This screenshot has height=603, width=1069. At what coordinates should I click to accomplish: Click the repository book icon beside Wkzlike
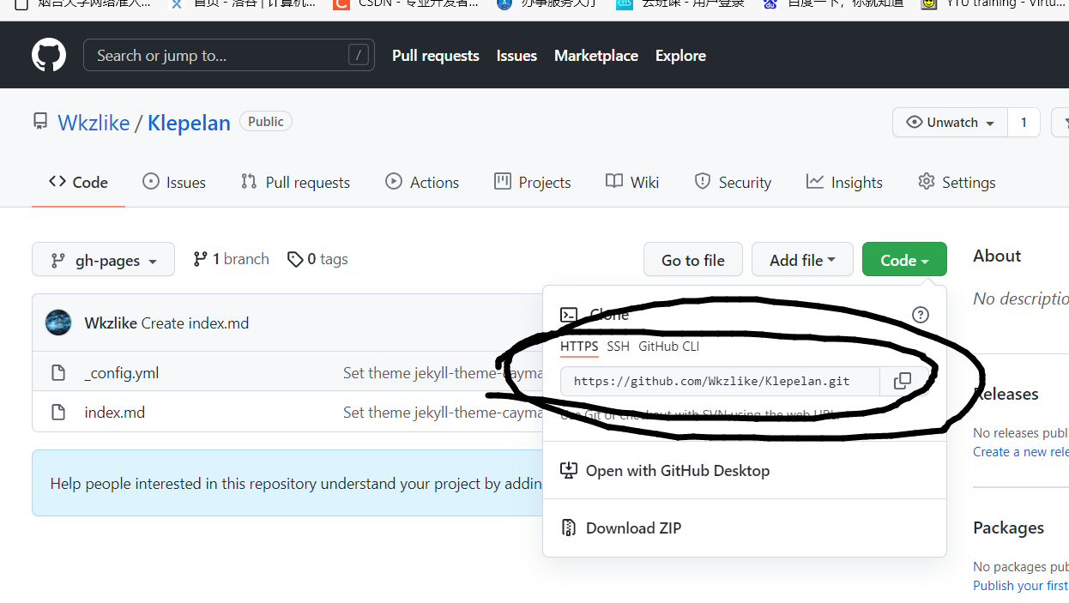click(40, 122)
